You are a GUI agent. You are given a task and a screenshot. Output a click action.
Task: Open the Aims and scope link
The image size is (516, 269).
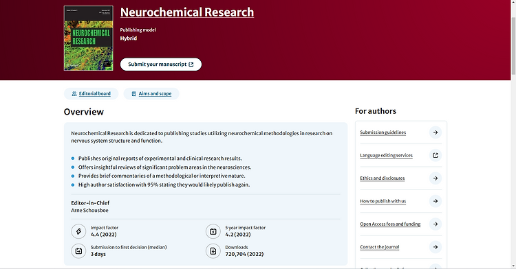tap(155, 93)
